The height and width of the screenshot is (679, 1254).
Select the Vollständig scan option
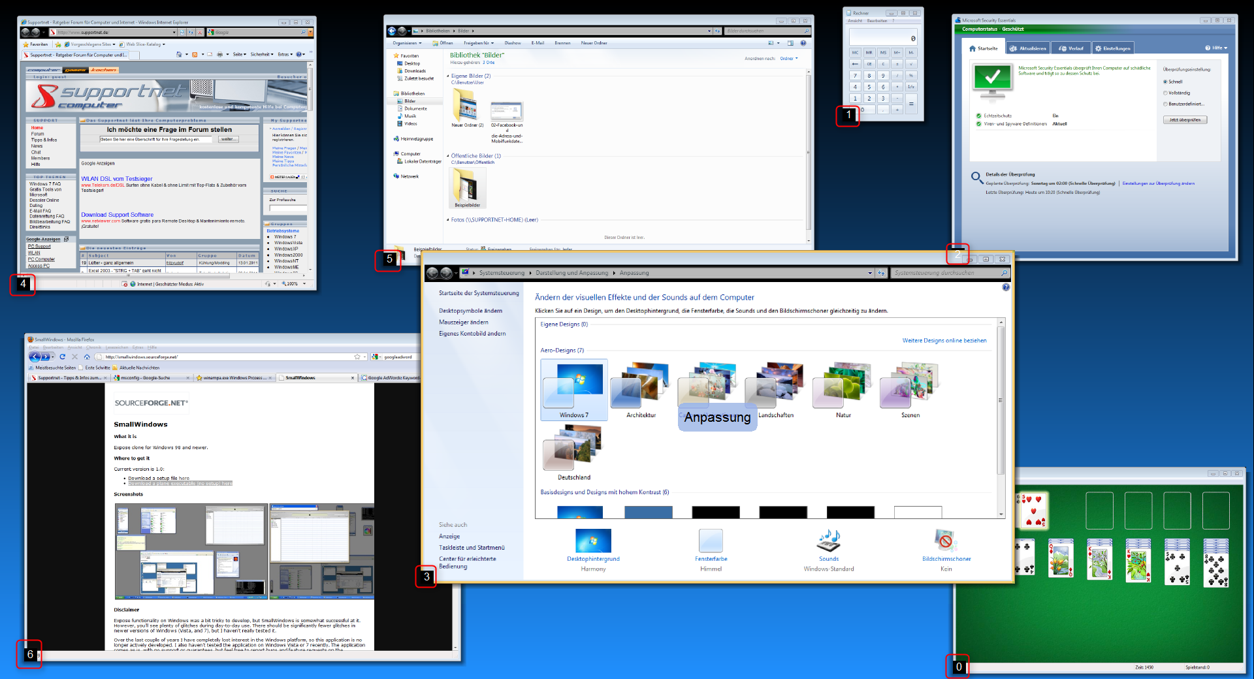pyautogui.click(x=1165, y=93)
